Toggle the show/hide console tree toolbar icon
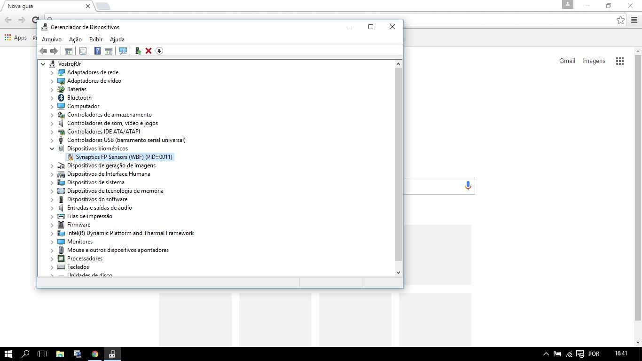Viewport: 642px width, 361px height. 69,51
